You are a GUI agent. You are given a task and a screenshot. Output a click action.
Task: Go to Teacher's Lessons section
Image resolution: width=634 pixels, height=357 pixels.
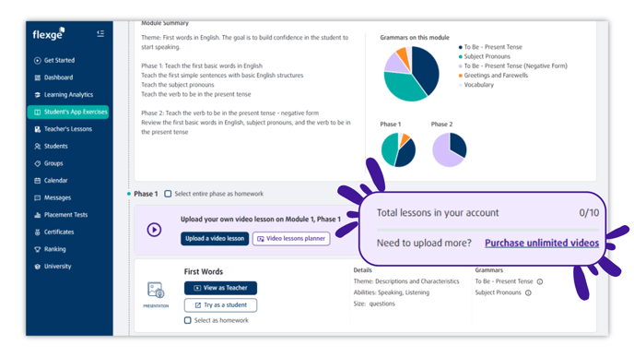64,129
